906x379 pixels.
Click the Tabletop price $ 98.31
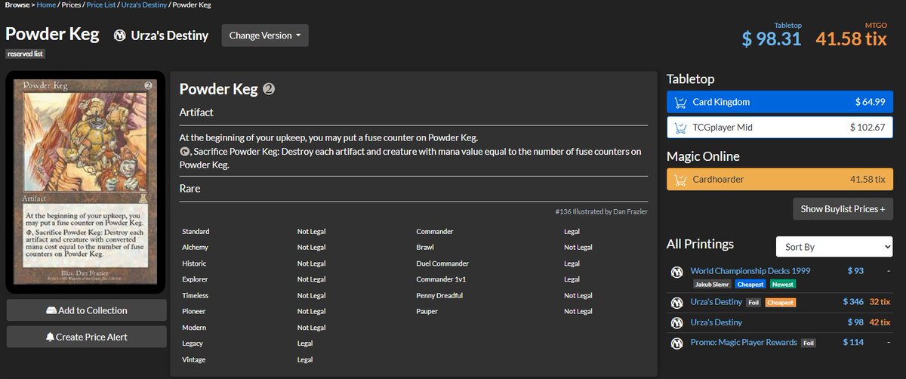[771, 39]
